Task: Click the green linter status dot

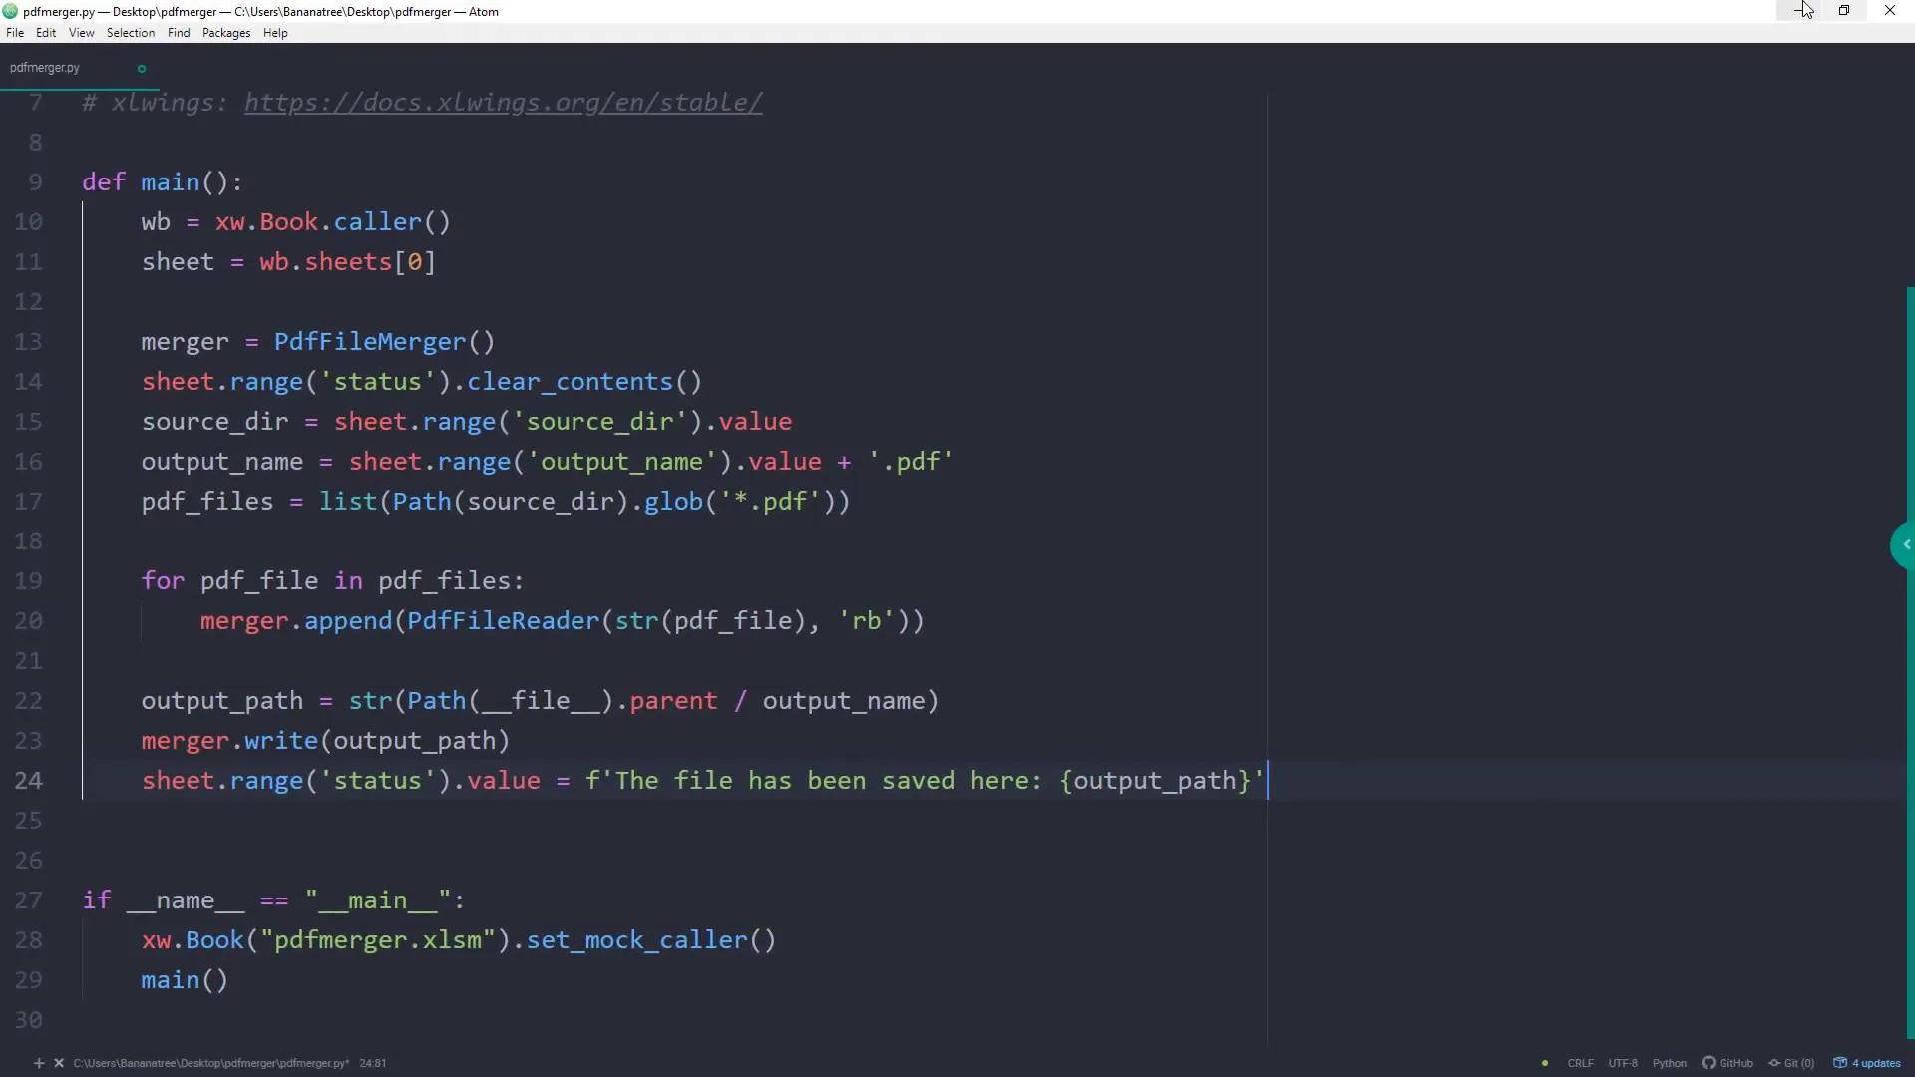Action: tap(1544, 1063)
